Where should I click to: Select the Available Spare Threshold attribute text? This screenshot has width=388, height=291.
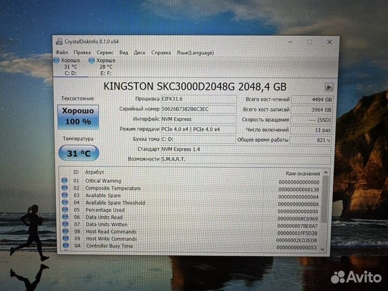[x=115, y=203]
